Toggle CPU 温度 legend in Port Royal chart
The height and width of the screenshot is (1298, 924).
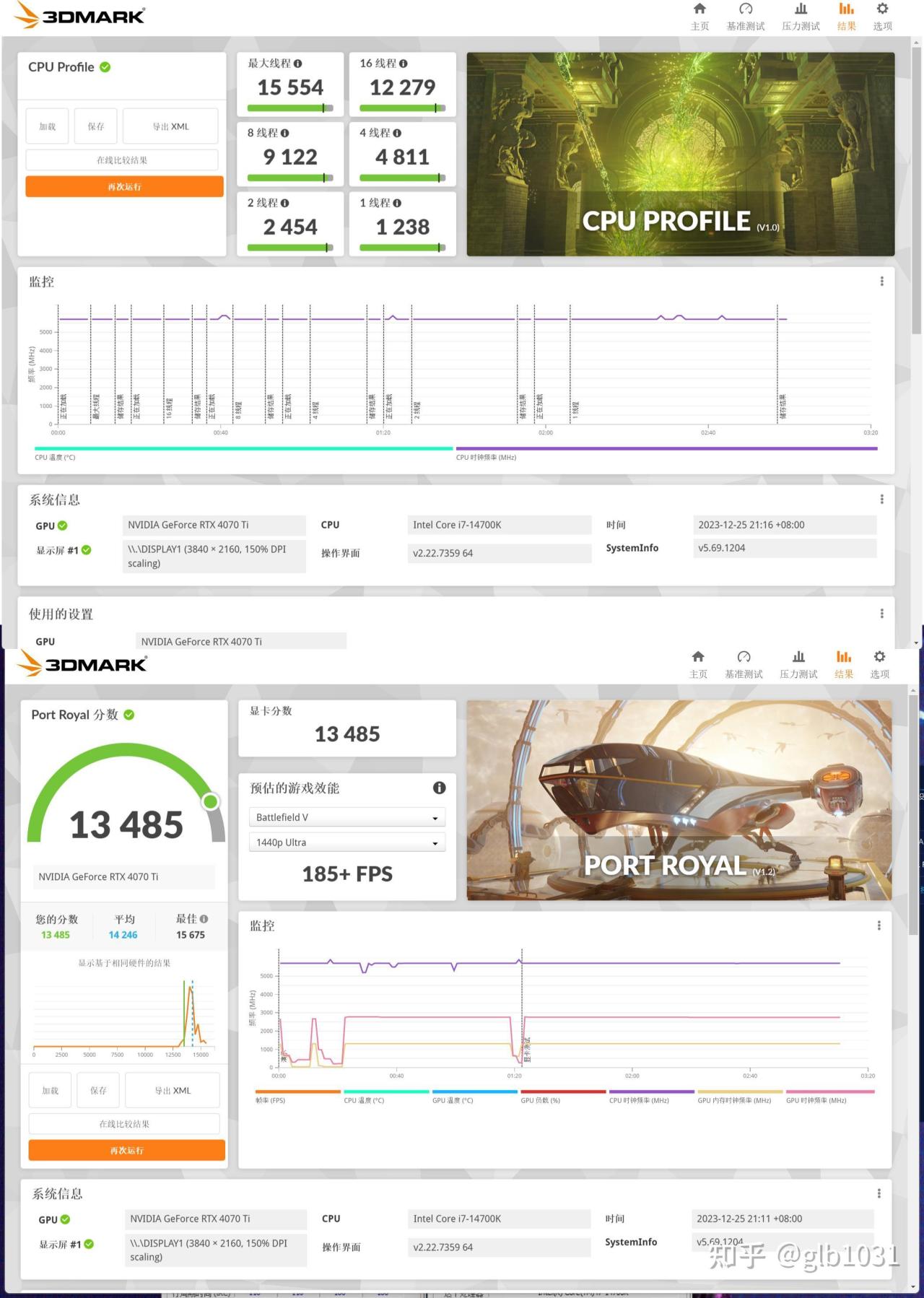(386, 1096)
